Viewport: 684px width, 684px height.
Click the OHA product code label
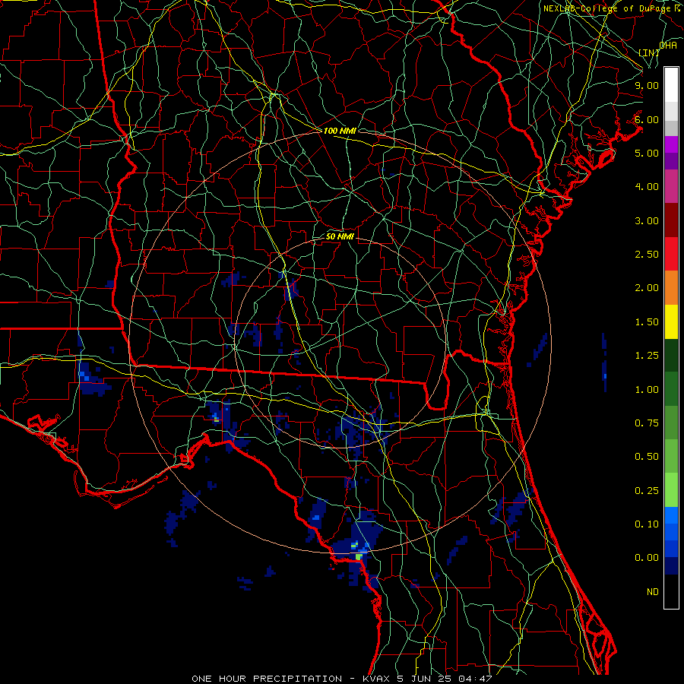tap(668, 46)
